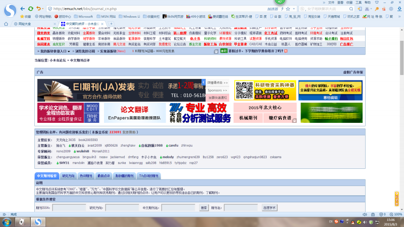This screenshot has height=227, width=404.
Task: Expand the undo-close history dropdown arrow
Action: point(42,9)
